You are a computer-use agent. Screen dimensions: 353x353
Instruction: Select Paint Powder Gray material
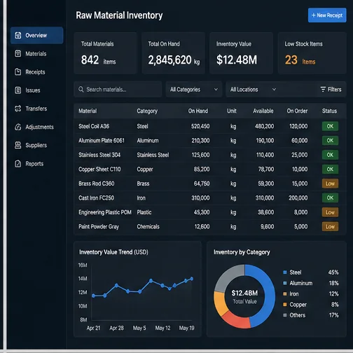click(99, 227)
